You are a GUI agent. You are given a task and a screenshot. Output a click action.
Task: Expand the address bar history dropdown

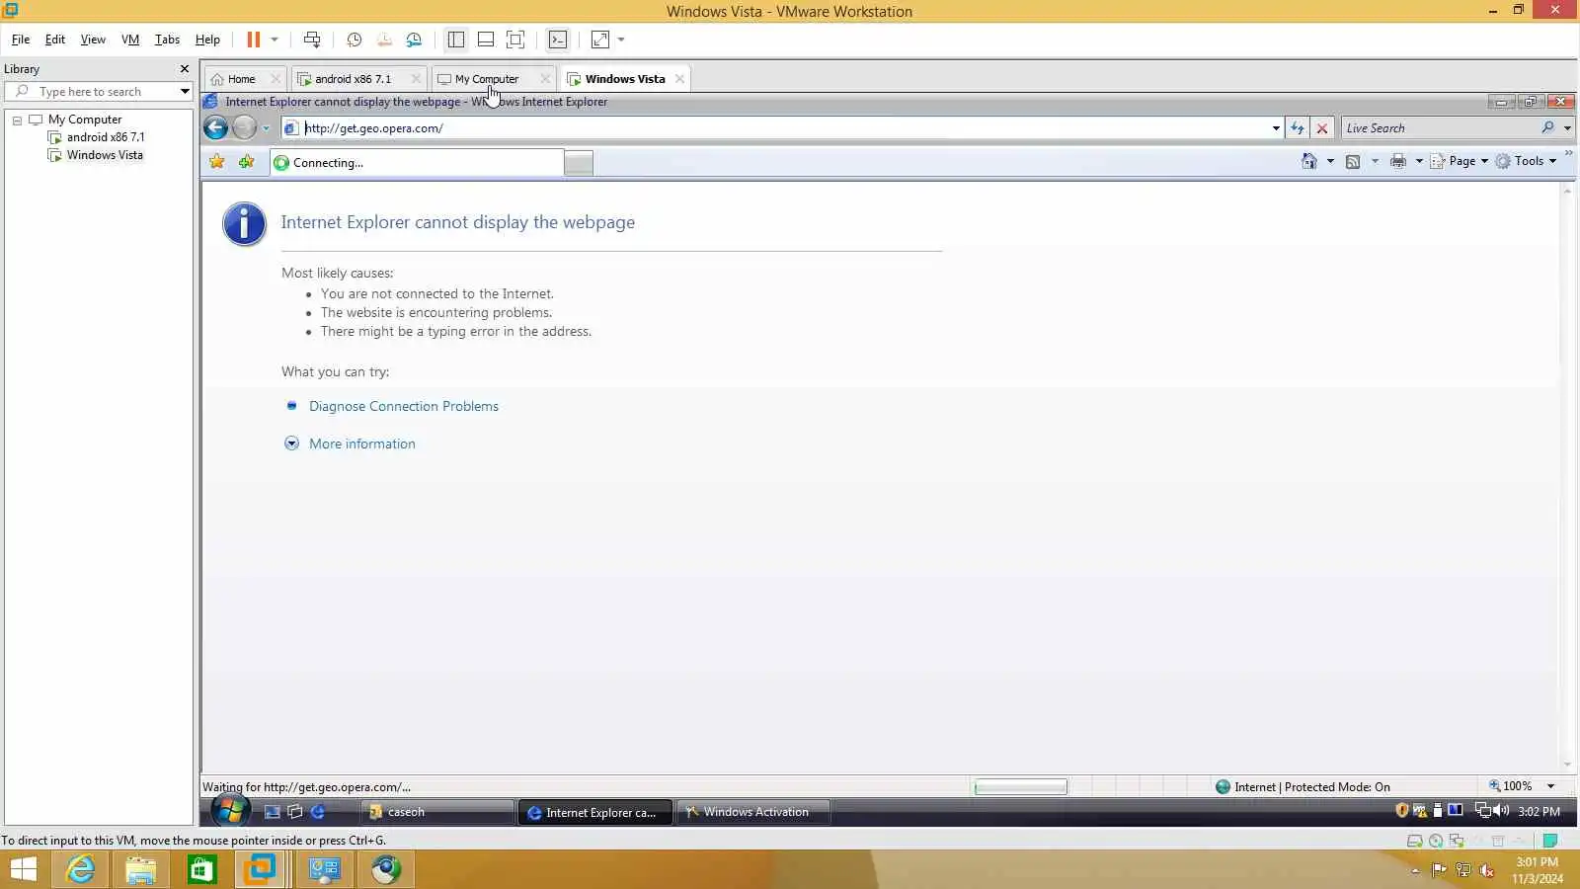pyautogui.click(x=1276, y=128)
